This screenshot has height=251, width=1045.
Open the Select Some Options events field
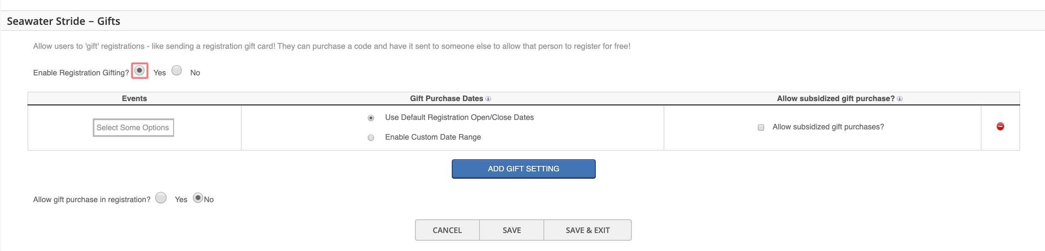133,128
